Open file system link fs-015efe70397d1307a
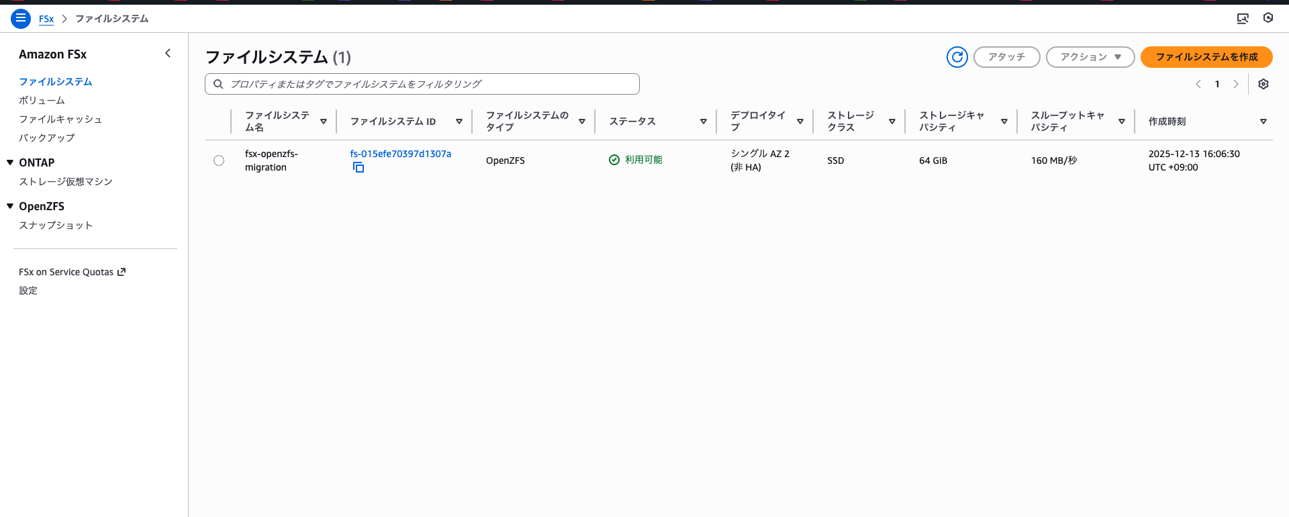The height and width of the screenshot is (517, 1289). [x=401, y=154]
